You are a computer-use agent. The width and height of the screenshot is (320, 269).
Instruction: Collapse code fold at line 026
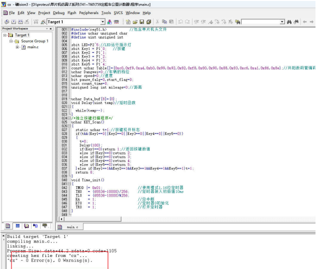69,126
